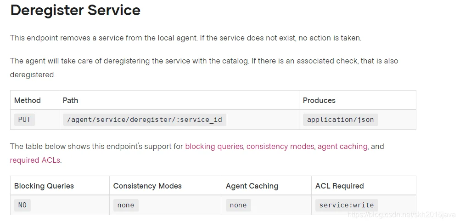
Task: Select the /agent/service/deregister/:service_id path
Action: [x=144, y=120]
